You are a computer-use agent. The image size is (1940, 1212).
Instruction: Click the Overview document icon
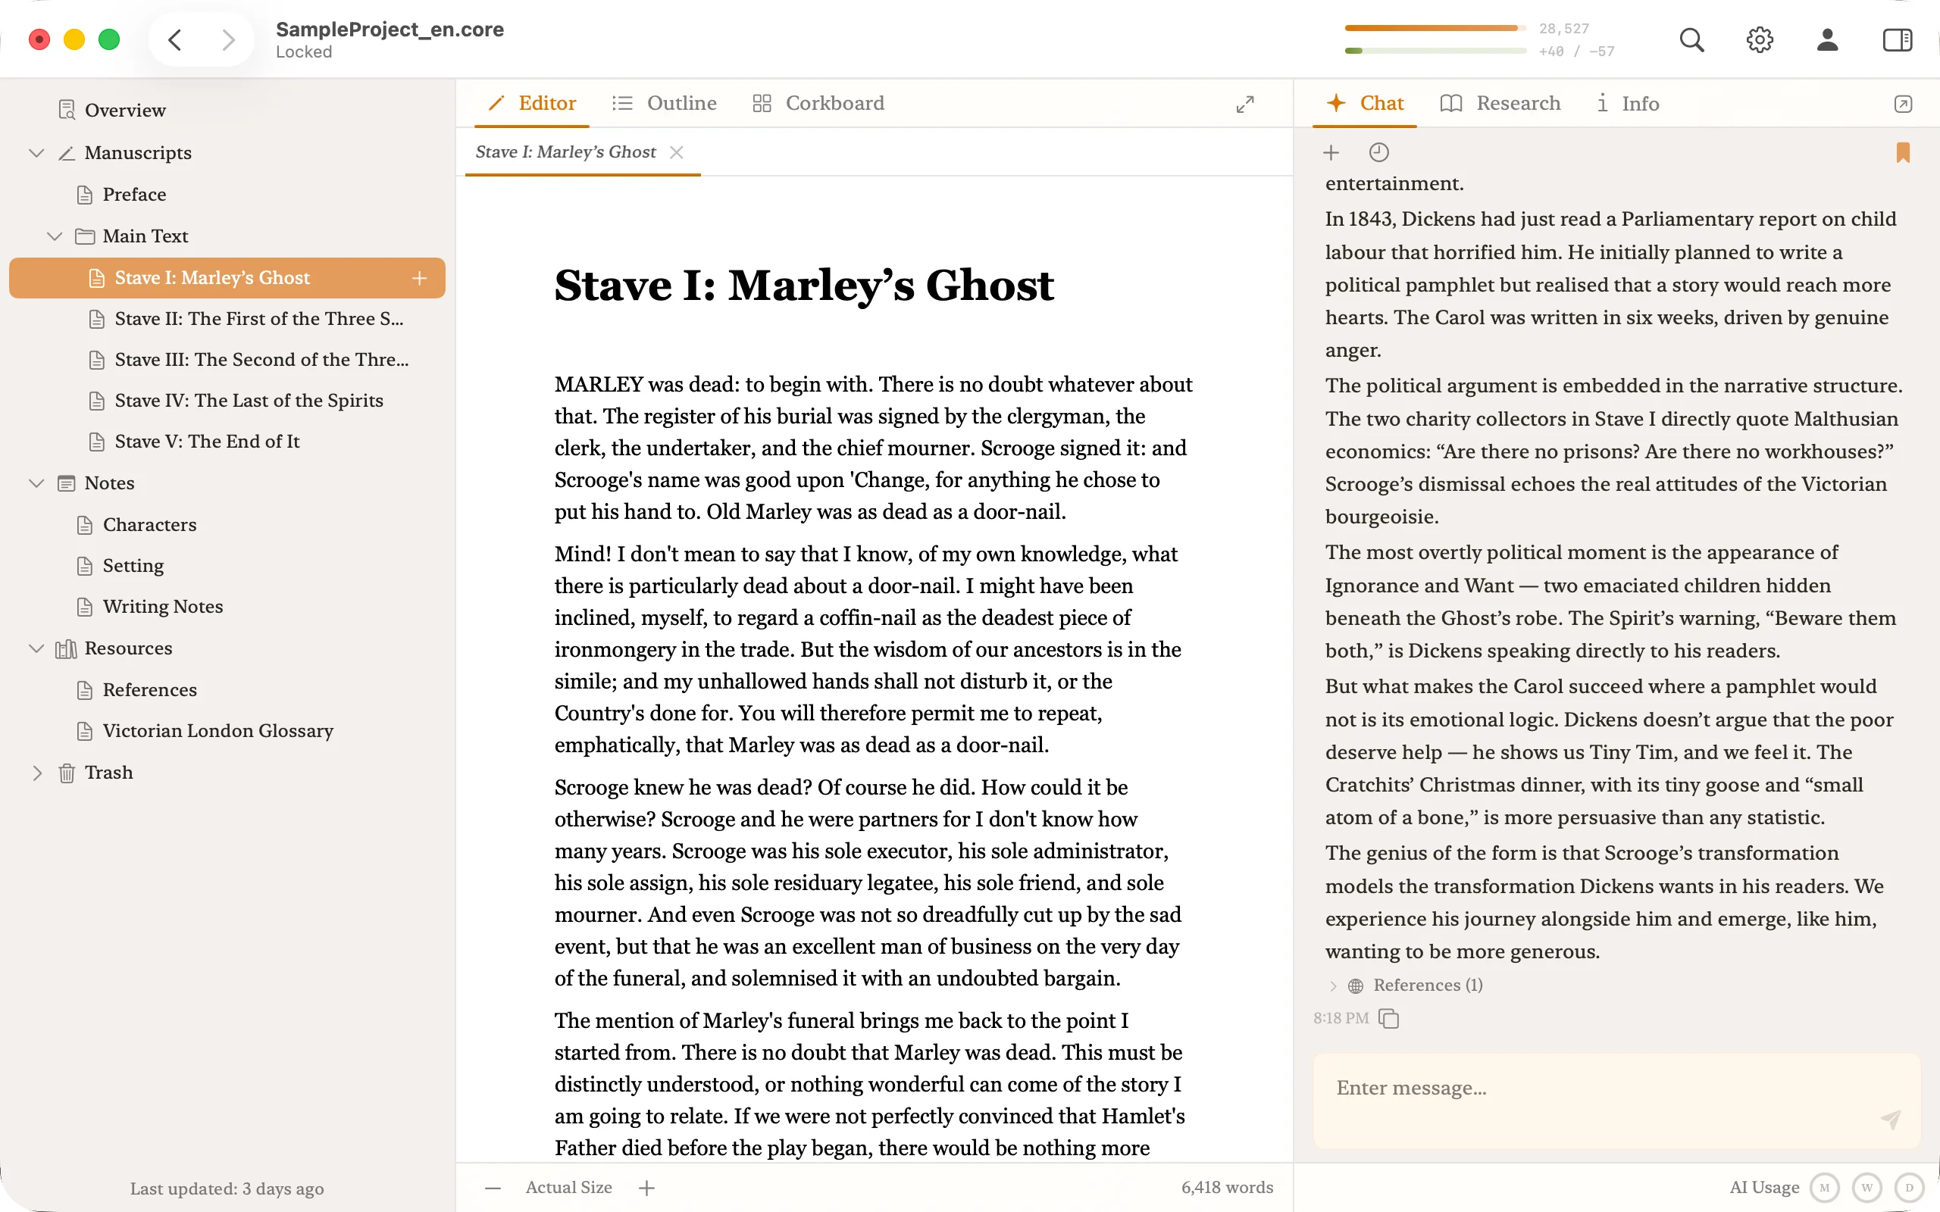(x=67, y=110)
